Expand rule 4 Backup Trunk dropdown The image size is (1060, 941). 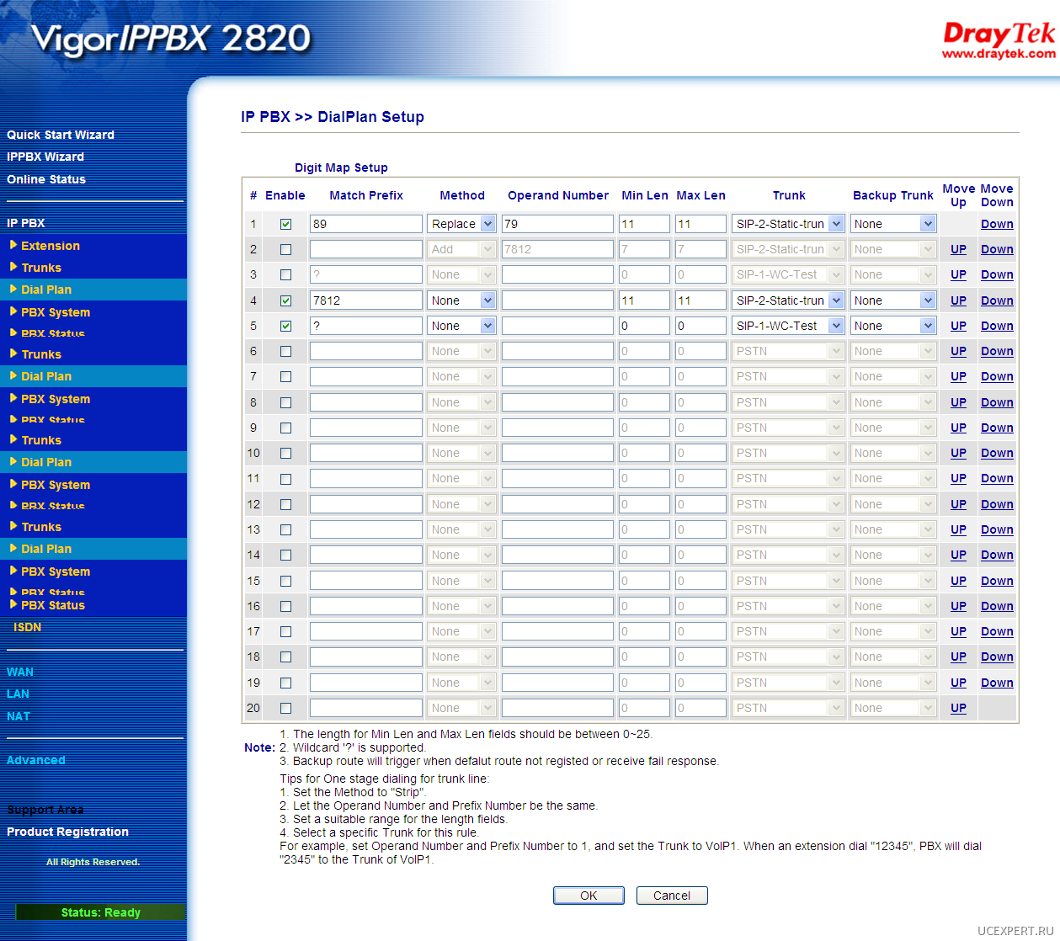click(x=893, y=300)
